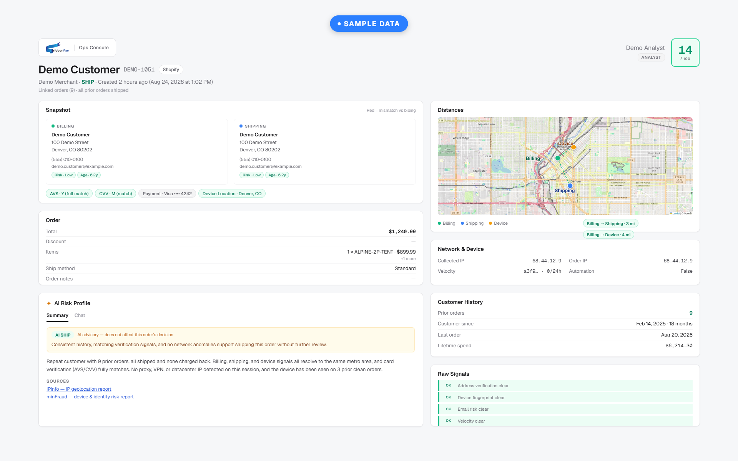Select the 'Address verification clear' signal row

pos(565,386)
